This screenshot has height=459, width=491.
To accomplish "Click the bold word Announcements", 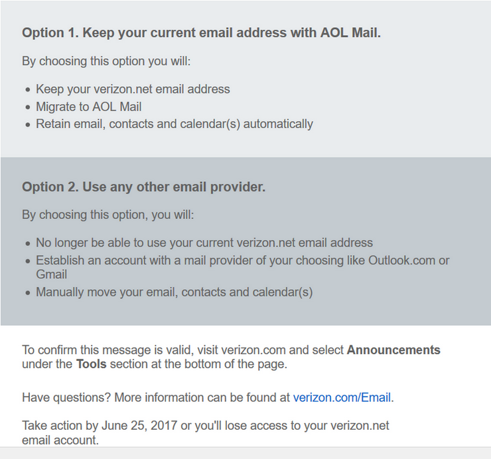I will [393, 350].
